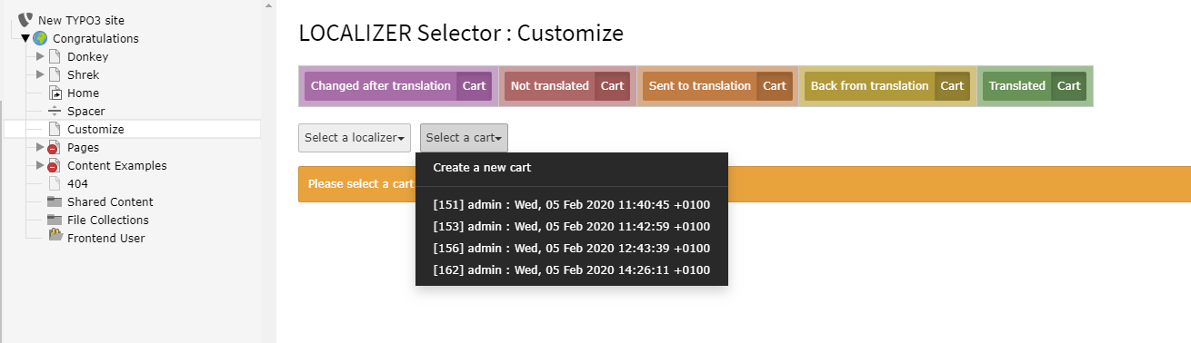Image resolution: width=1191 pixels, height=343 pixels.
Task: Toggle the Changed after translation filter
Action: click(381, 86)
